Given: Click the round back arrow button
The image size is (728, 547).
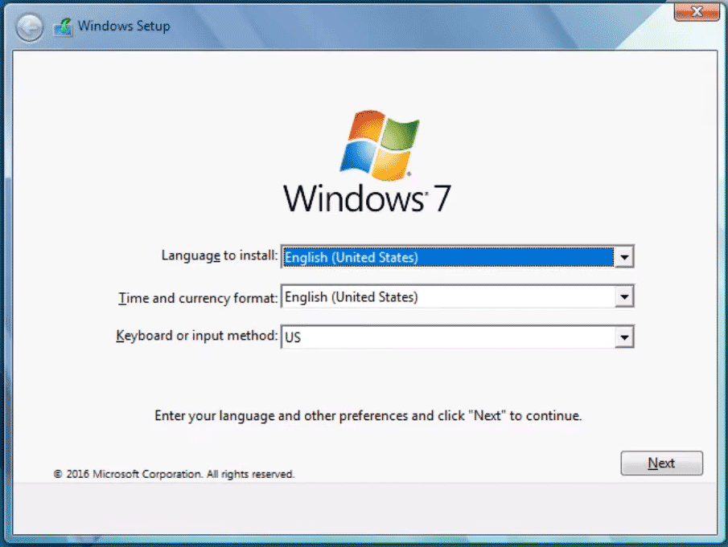Looking at the screenshot, I should tap(29, 27).
